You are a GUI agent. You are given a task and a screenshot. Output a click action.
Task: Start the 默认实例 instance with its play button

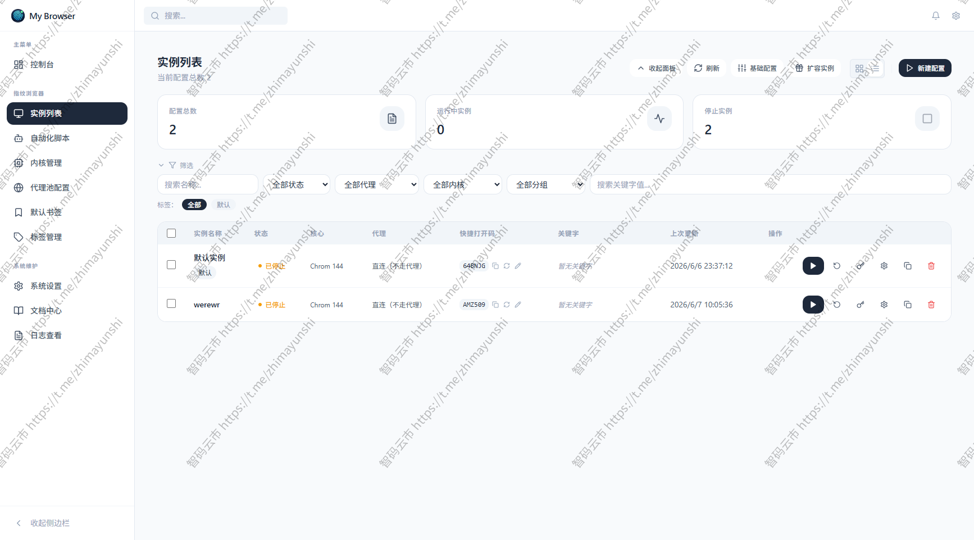coord(813,266)
